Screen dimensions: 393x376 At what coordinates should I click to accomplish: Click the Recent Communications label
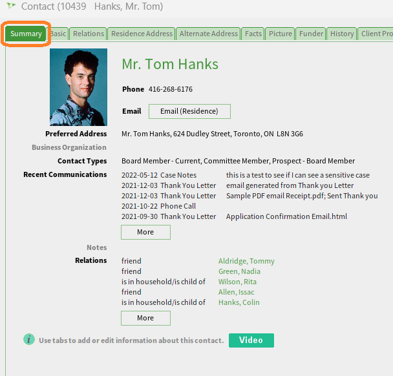[65, 174]
